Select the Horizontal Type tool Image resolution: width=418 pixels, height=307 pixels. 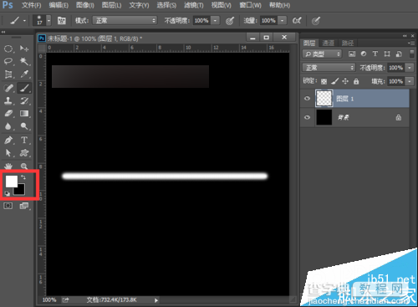tap(24, 140)
